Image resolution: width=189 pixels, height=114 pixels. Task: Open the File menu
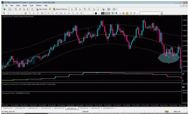tap(6, 5)
